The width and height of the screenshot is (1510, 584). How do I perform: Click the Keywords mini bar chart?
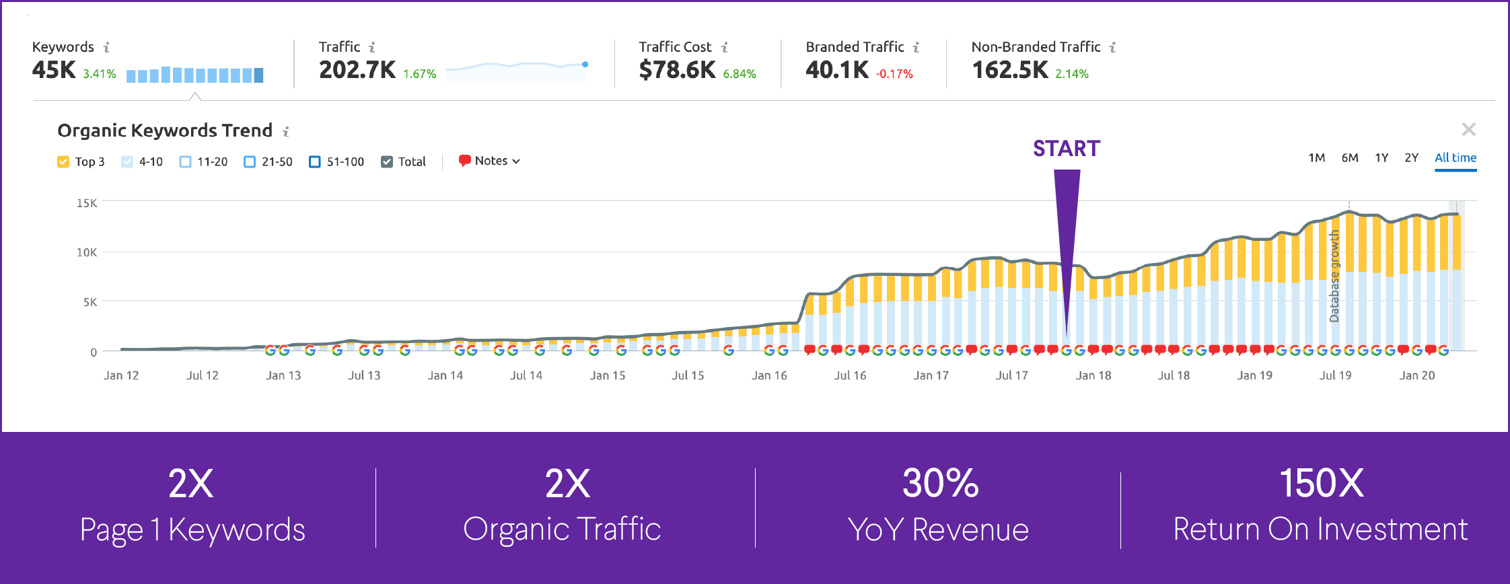[194, 75]
